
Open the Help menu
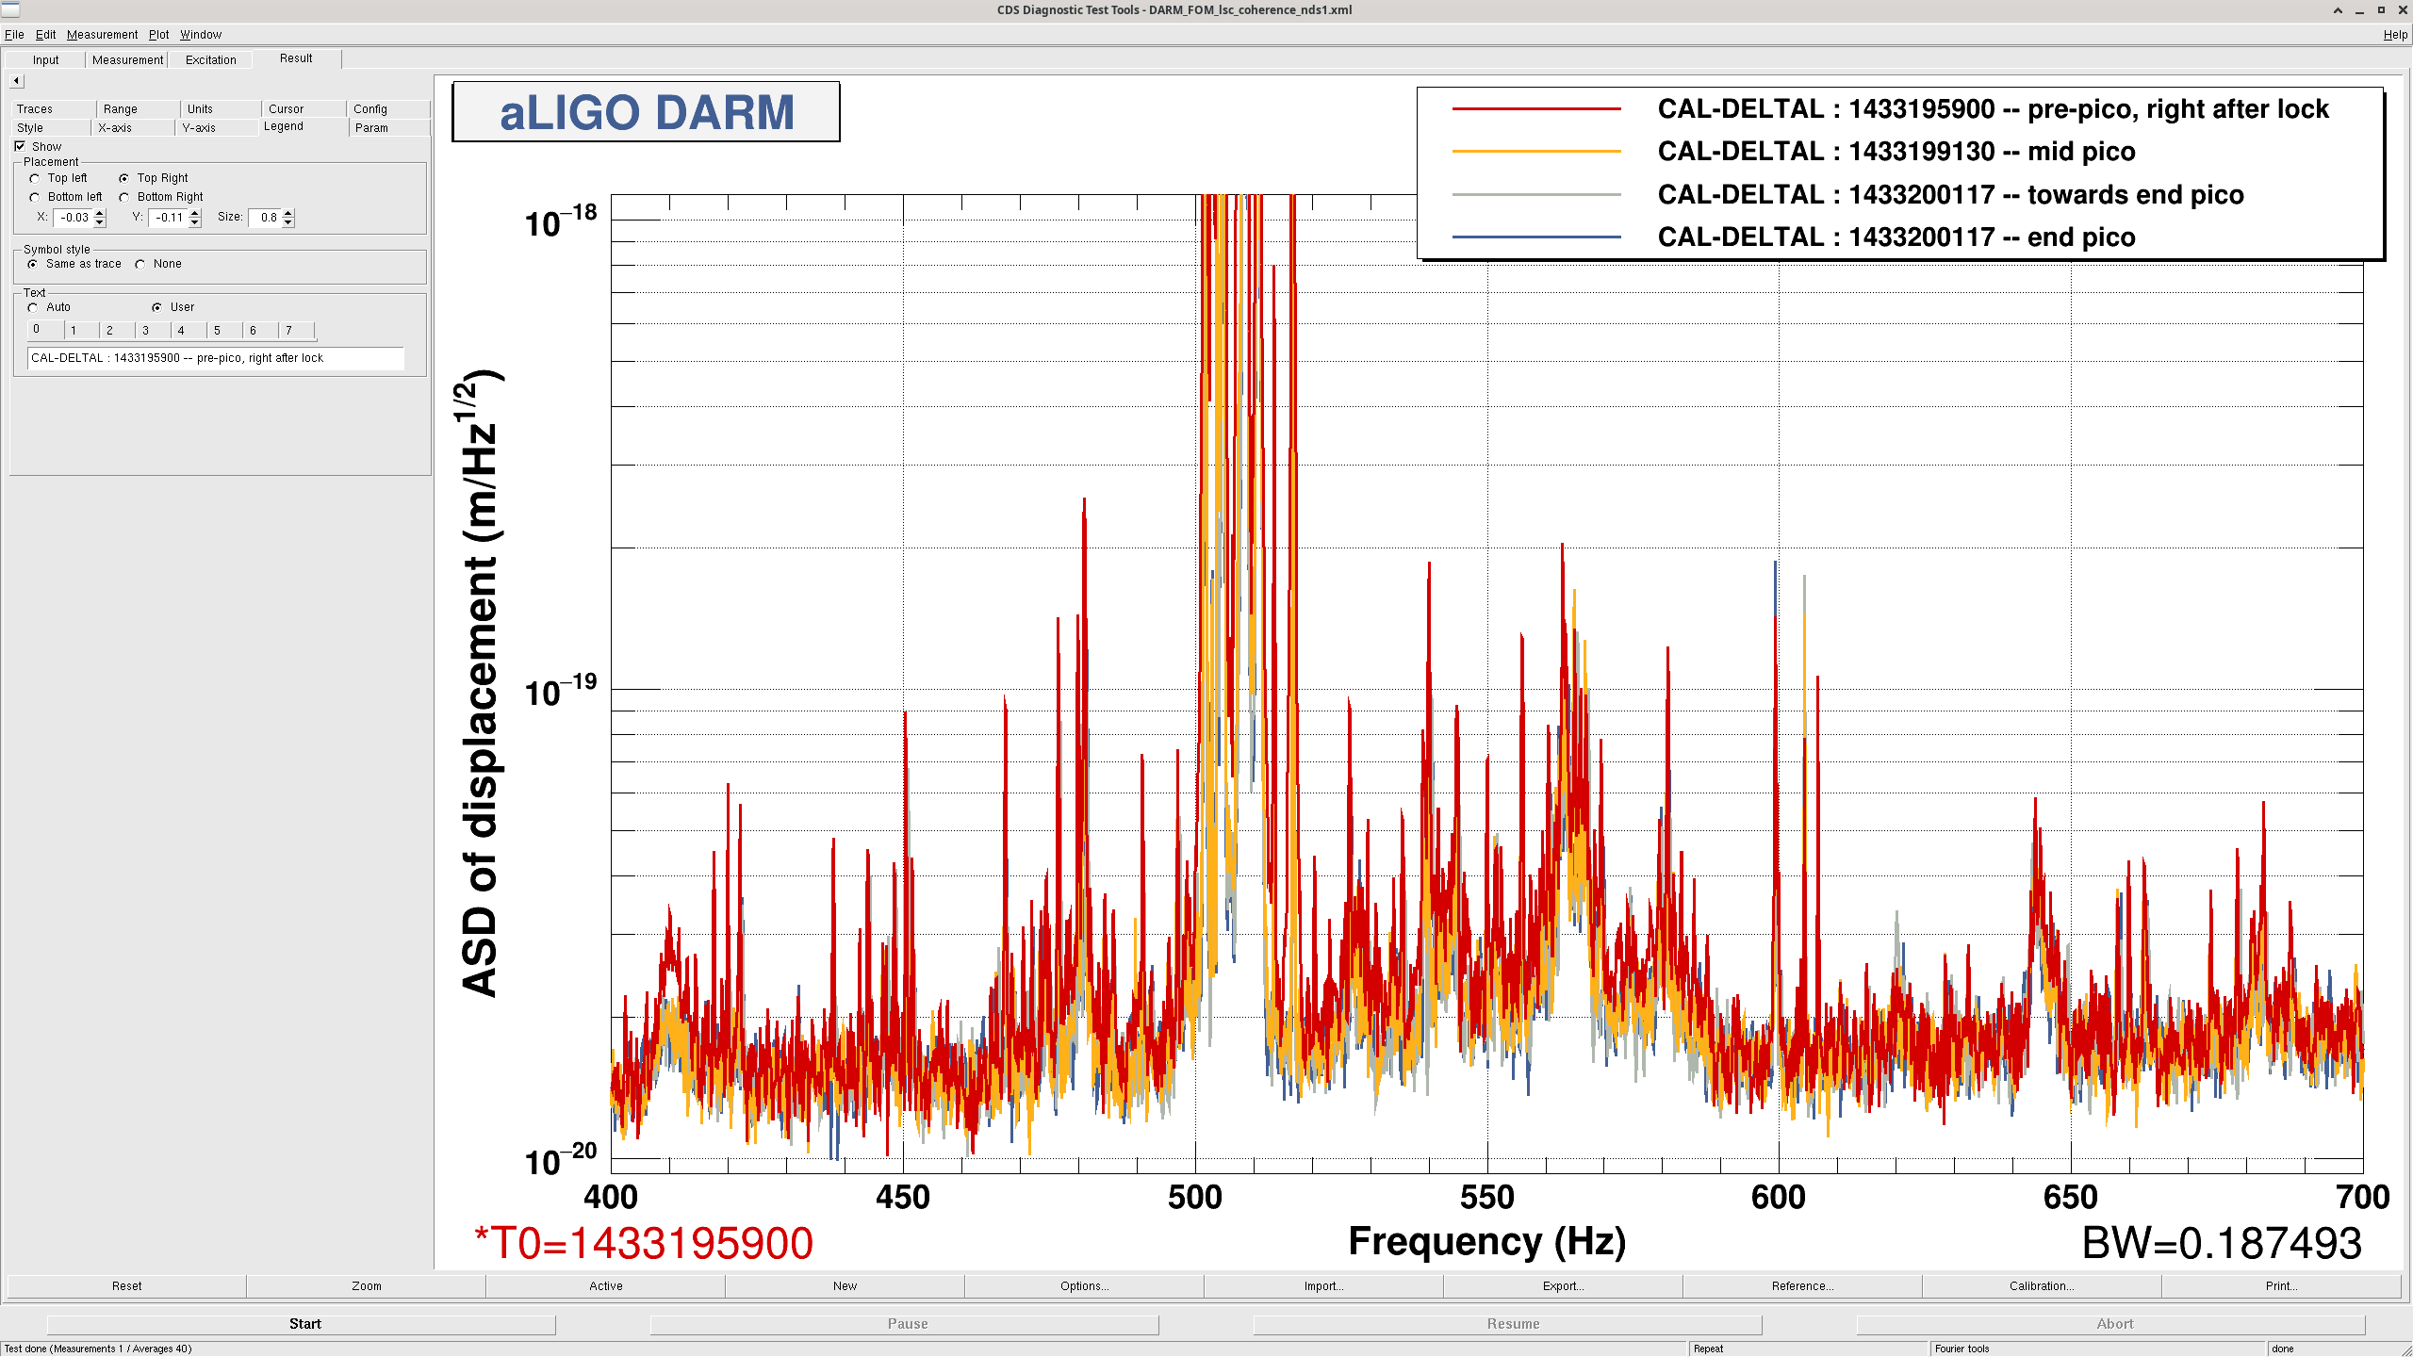pyautogui.click(x=2395, y=35)
